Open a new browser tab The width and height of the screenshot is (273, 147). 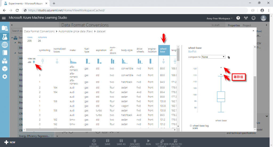(x=54, y=3)
